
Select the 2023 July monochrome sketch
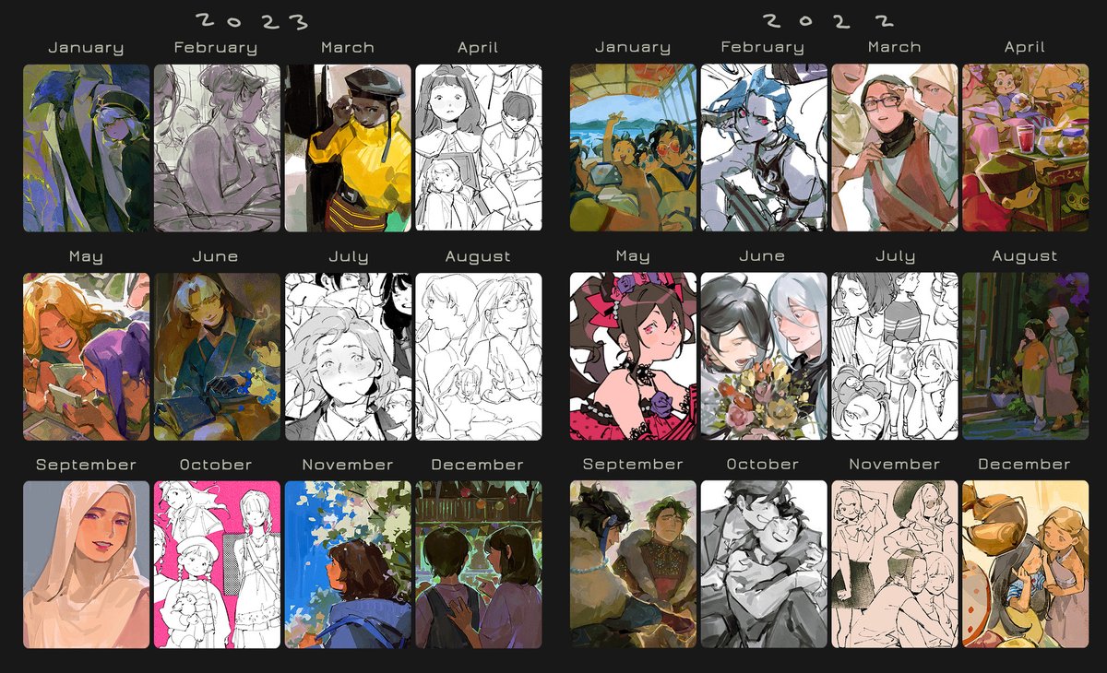[348, 357]
